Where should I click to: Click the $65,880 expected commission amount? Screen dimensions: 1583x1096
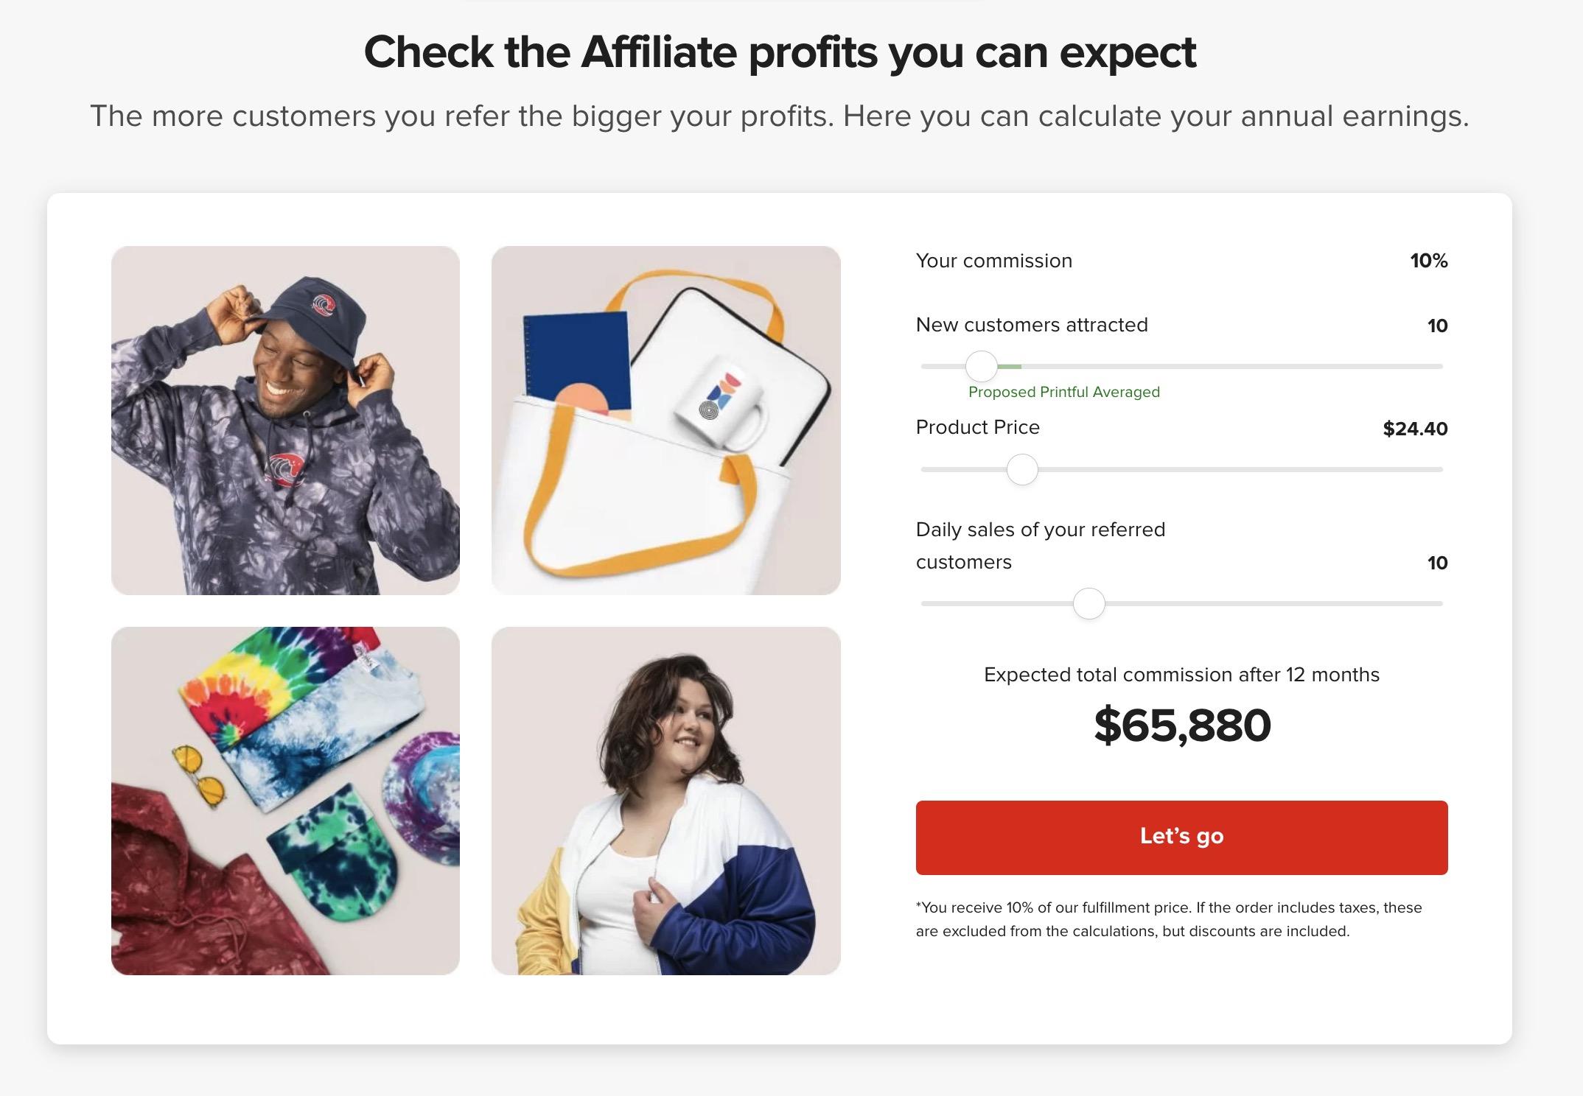tap(1182, 725)
